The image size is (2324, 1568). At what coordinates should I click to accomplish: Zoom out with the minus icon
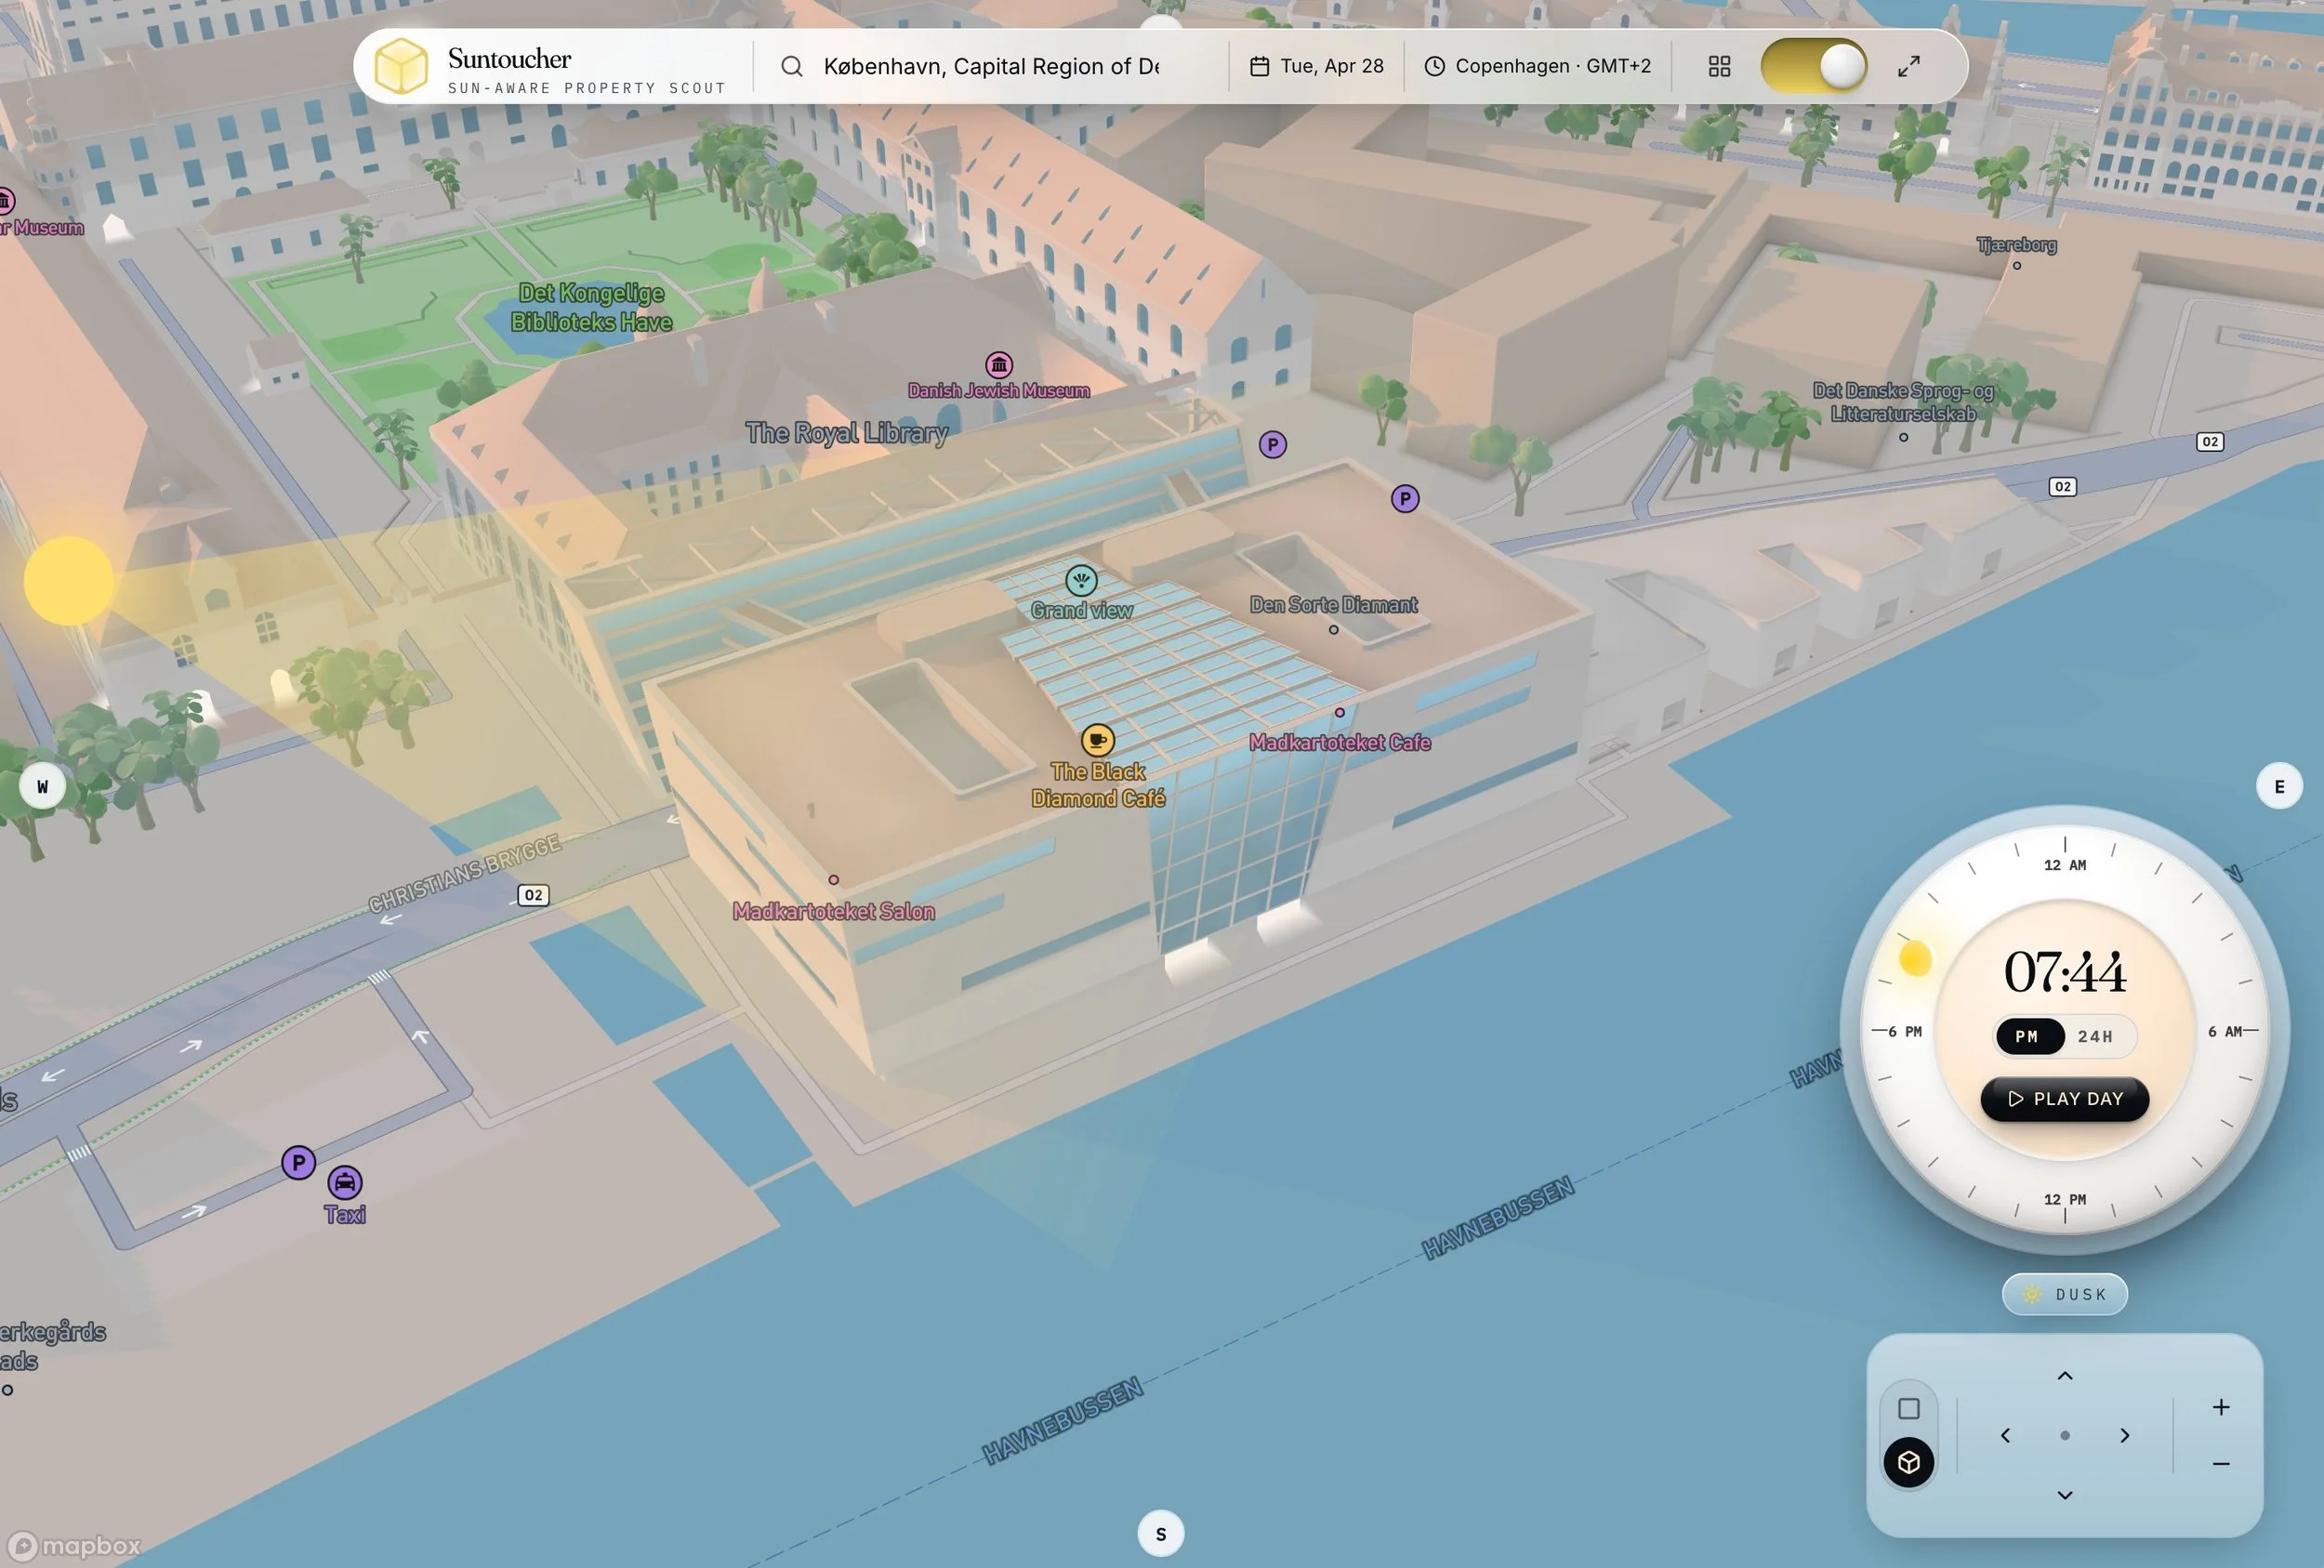pyautogui.click(x=2220, y=1463)
